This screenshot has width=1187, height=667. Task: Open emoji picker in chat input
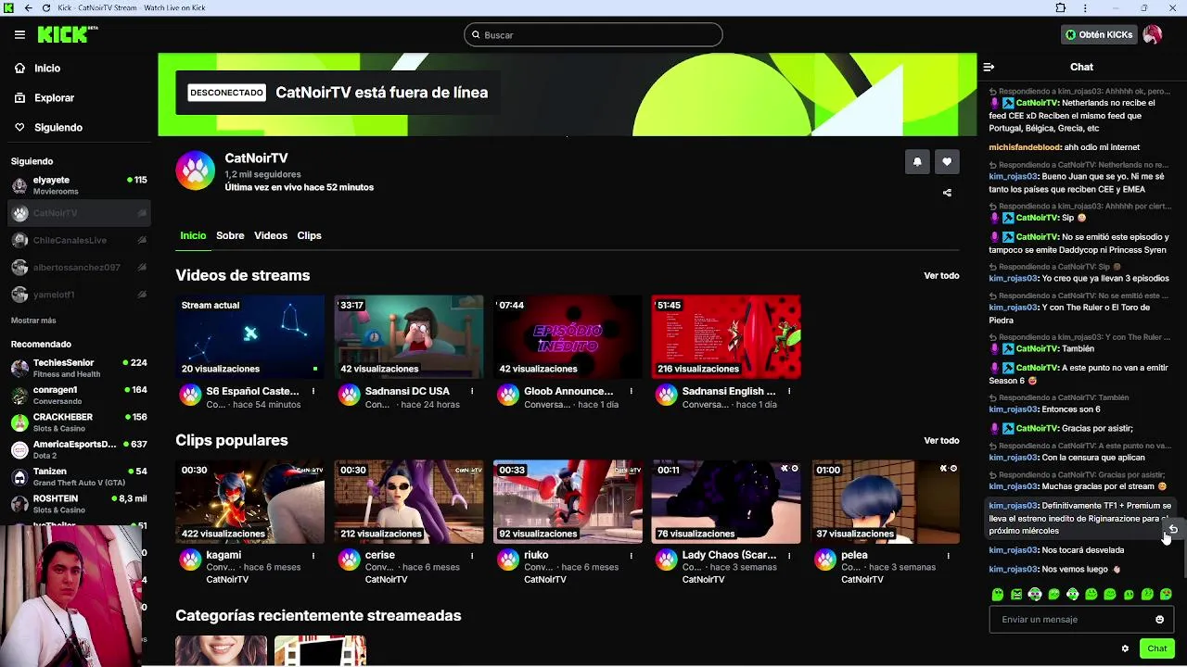1159,619
